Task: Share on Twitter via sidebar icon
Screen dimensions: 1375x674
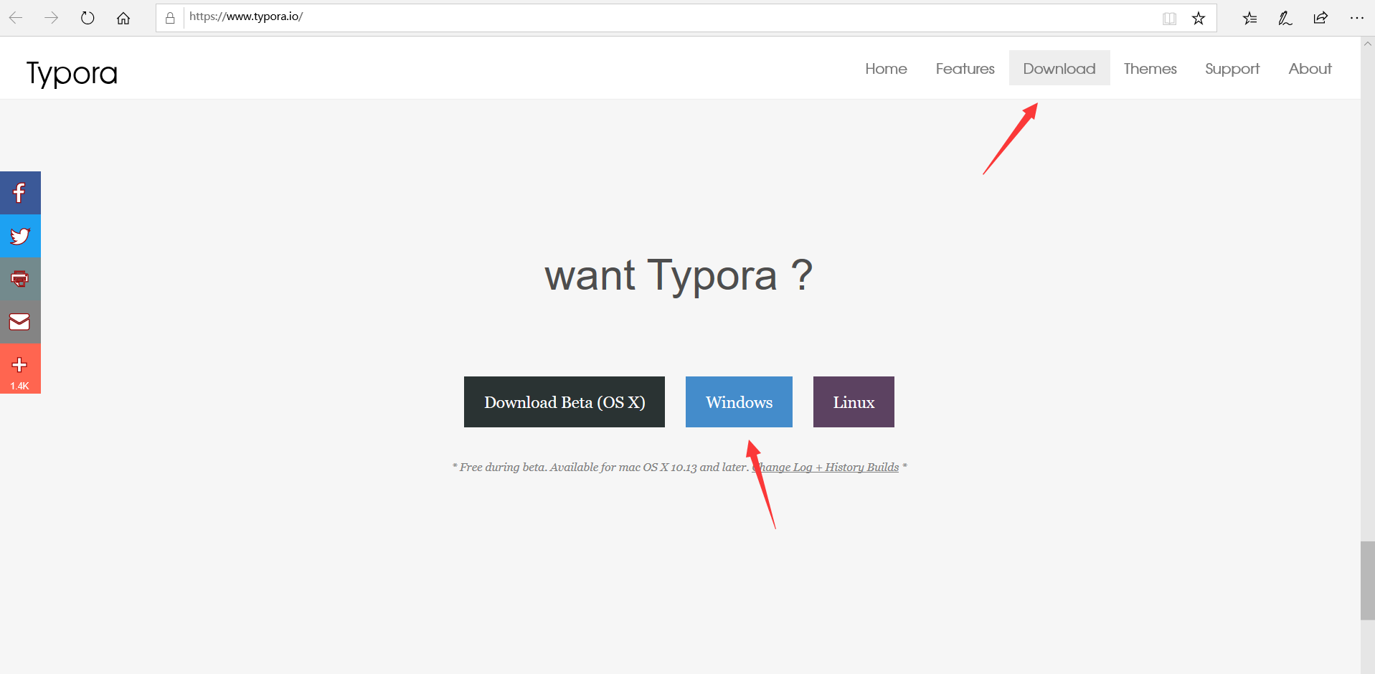Action: coord(20,236)
